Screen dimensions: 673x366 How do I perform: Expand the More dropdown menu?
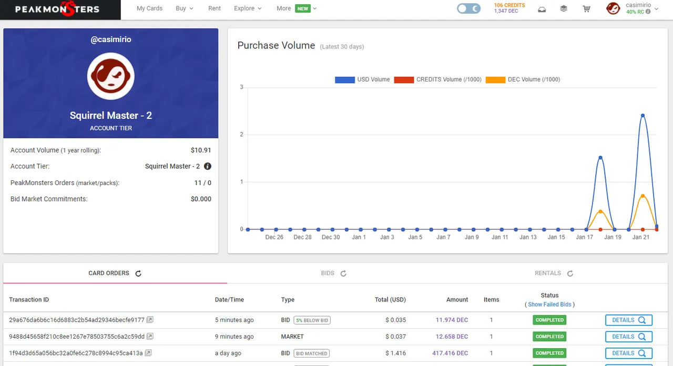pos(297,8)
